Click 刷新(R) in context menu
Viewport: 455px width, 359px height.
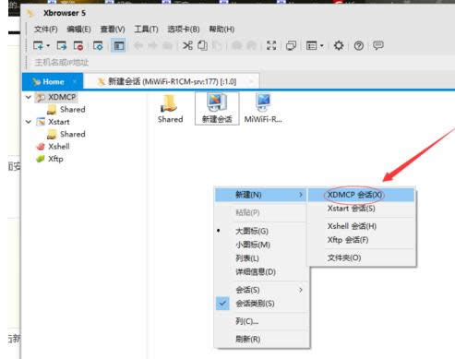pyautogui.click(x=261, y=340)
